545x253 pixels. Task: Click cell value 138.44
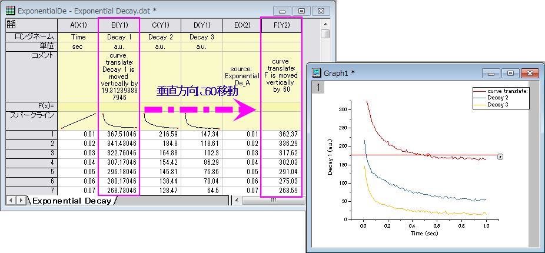[160, 181]
